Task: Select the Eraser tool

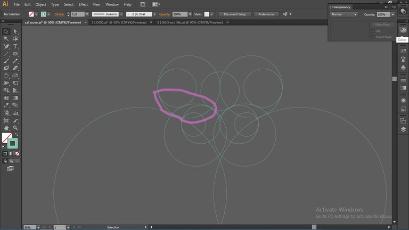Action: [x=15, y=68]
